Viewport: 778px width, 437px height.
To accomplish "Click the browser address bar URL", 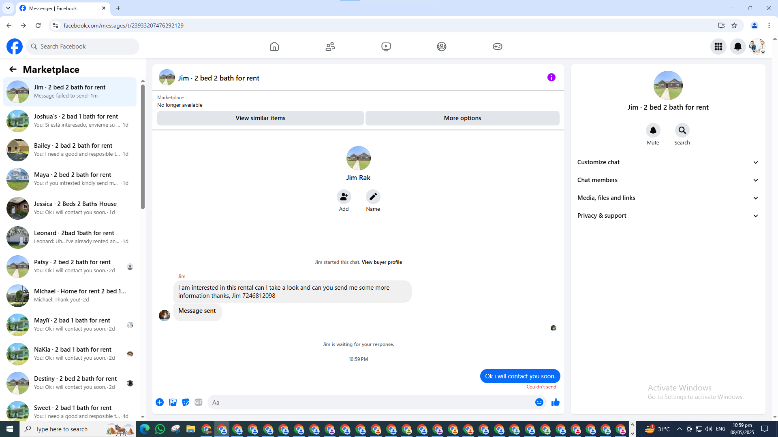I will pyautogui.click(x=124, y=25).
